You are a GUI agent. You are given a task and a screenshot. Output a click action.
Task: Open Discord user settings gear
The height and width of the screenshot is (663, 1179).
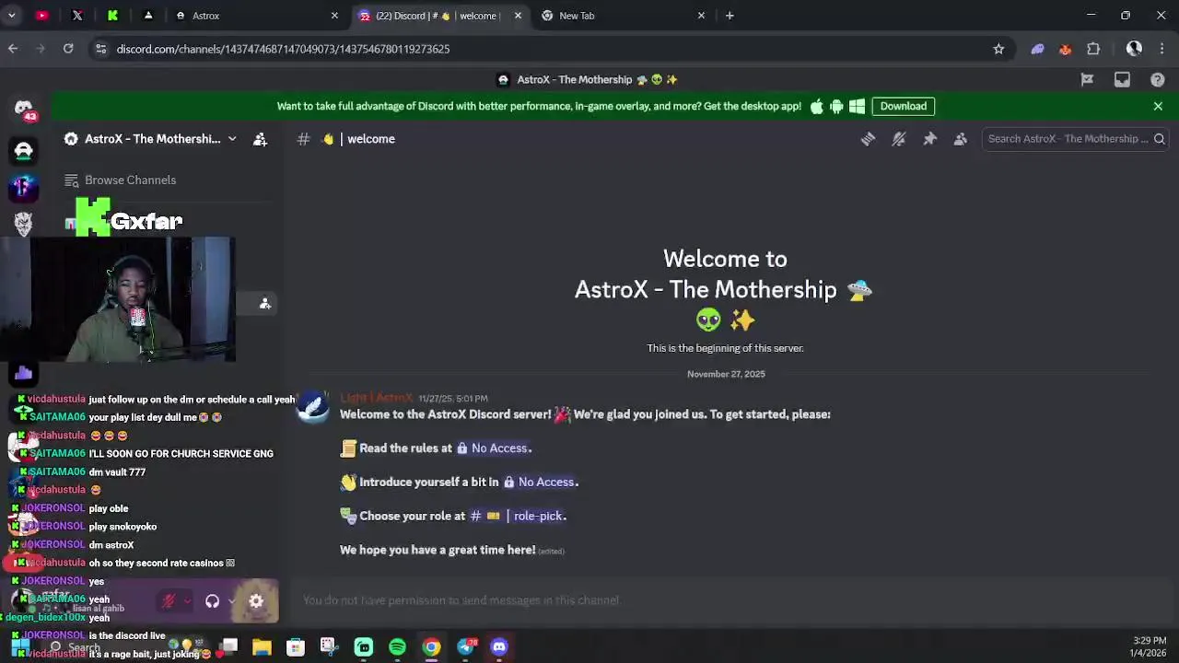pos(256,601)
